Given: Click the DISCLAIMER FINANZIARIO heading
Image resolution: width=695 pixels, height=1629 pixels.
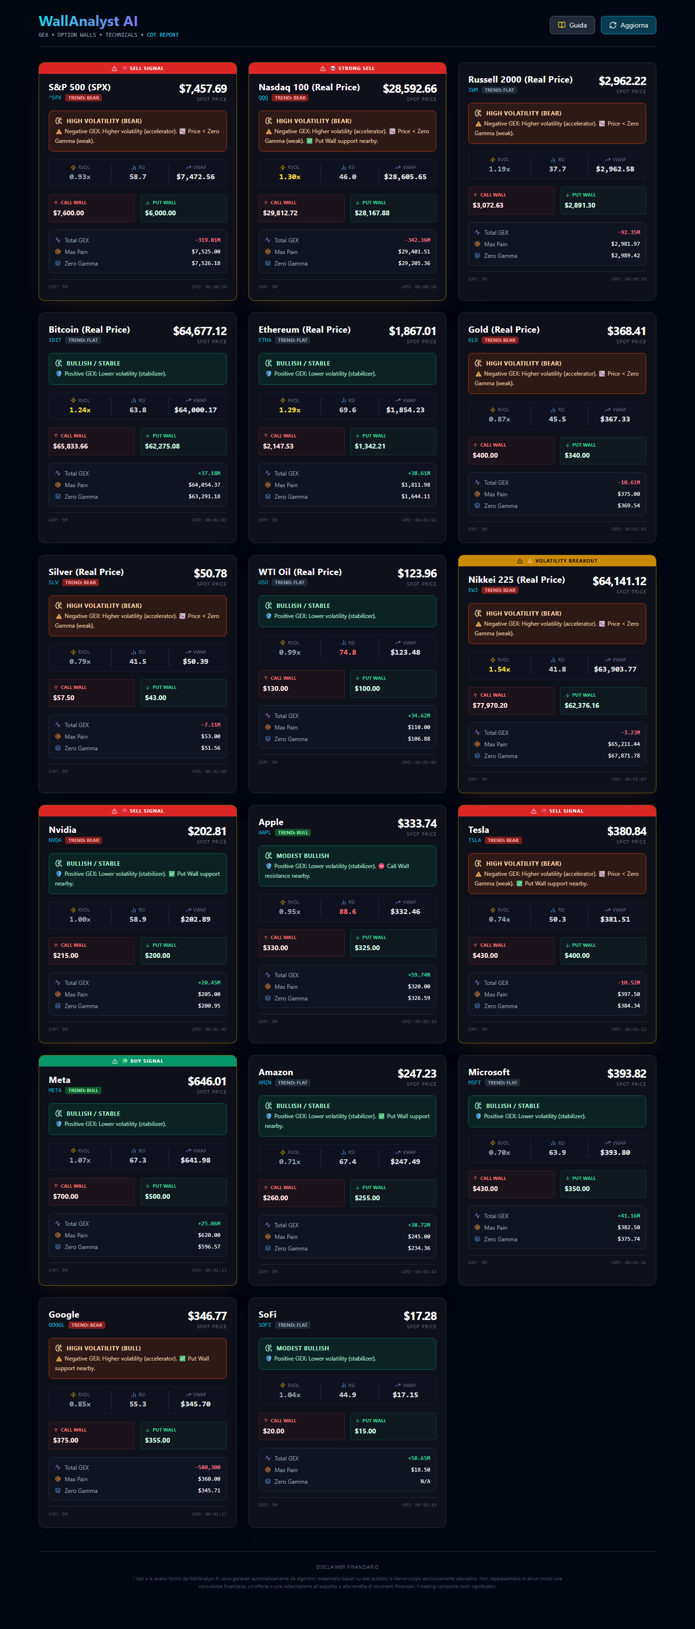Looking at the screenshot, I should click(x=347, y=1567).
